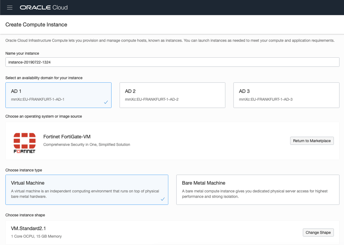Choose Bare Metal Machine instance type

[258, 189]
